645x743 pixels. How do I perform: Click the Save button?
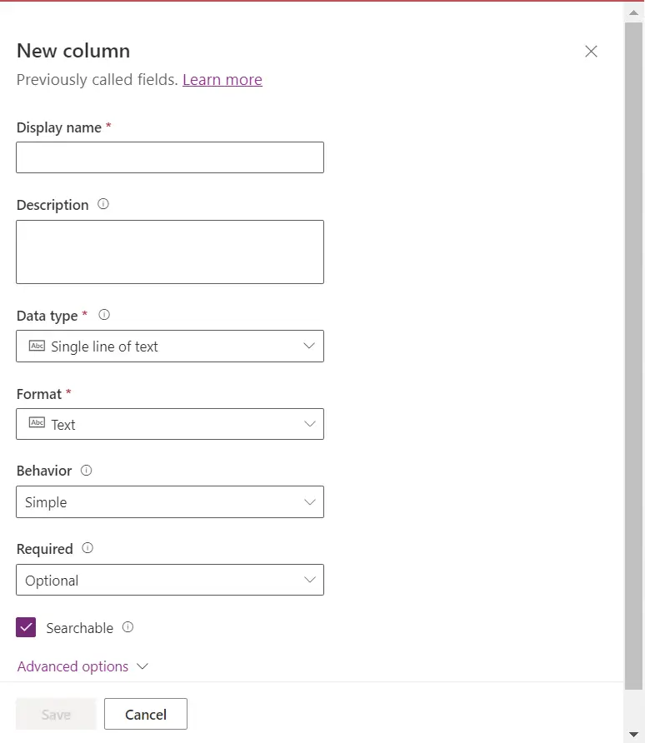55,714
